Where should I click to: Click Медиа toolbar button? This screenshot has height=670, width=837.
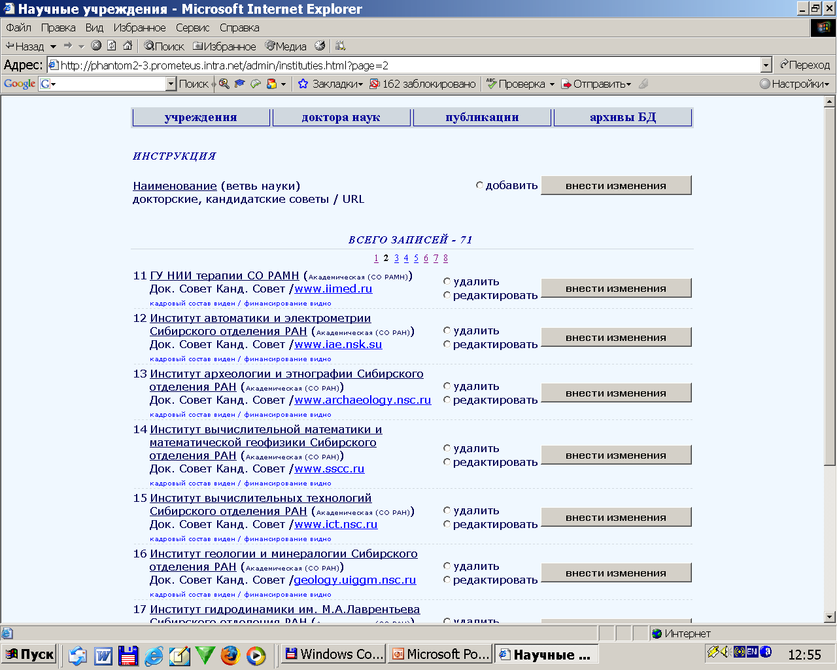pos(286,46)
